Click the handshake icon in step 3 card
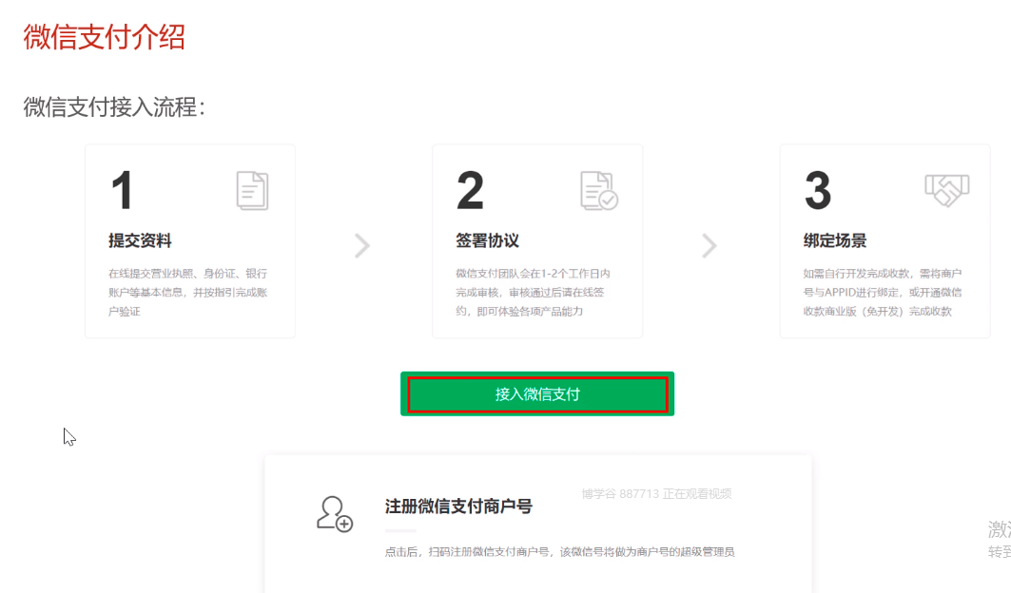 [x=946, y=190]
